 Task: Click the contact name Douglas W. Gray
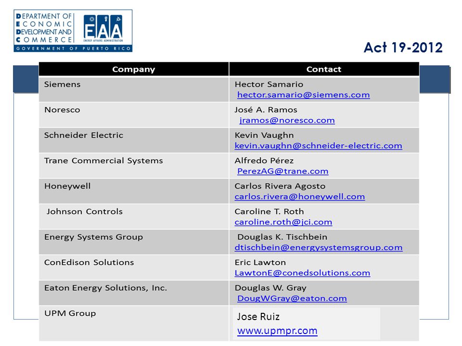pos(270,288)
